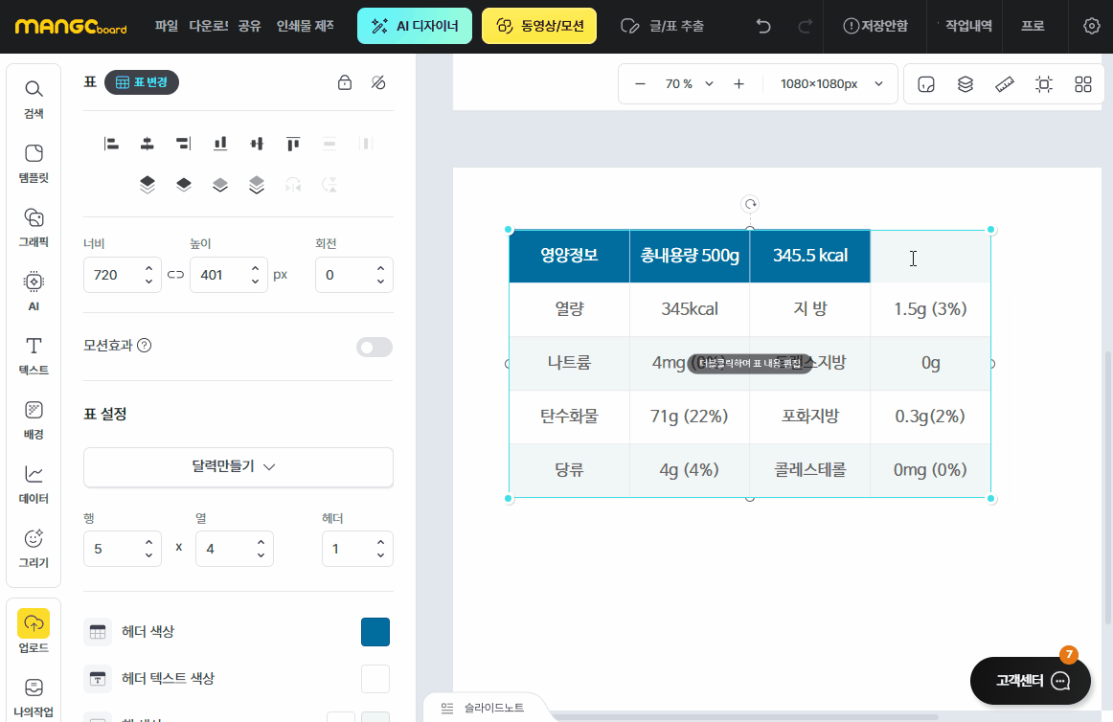The image size is (1113, 722).
Task: Click the undo arrow in top bar
Action: click(x=763, y=26)
